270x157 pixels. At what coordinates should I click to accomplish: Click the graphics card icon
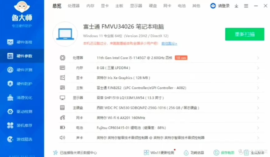point(62,78)
